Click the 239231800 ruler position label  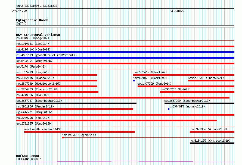click(177, 11)
